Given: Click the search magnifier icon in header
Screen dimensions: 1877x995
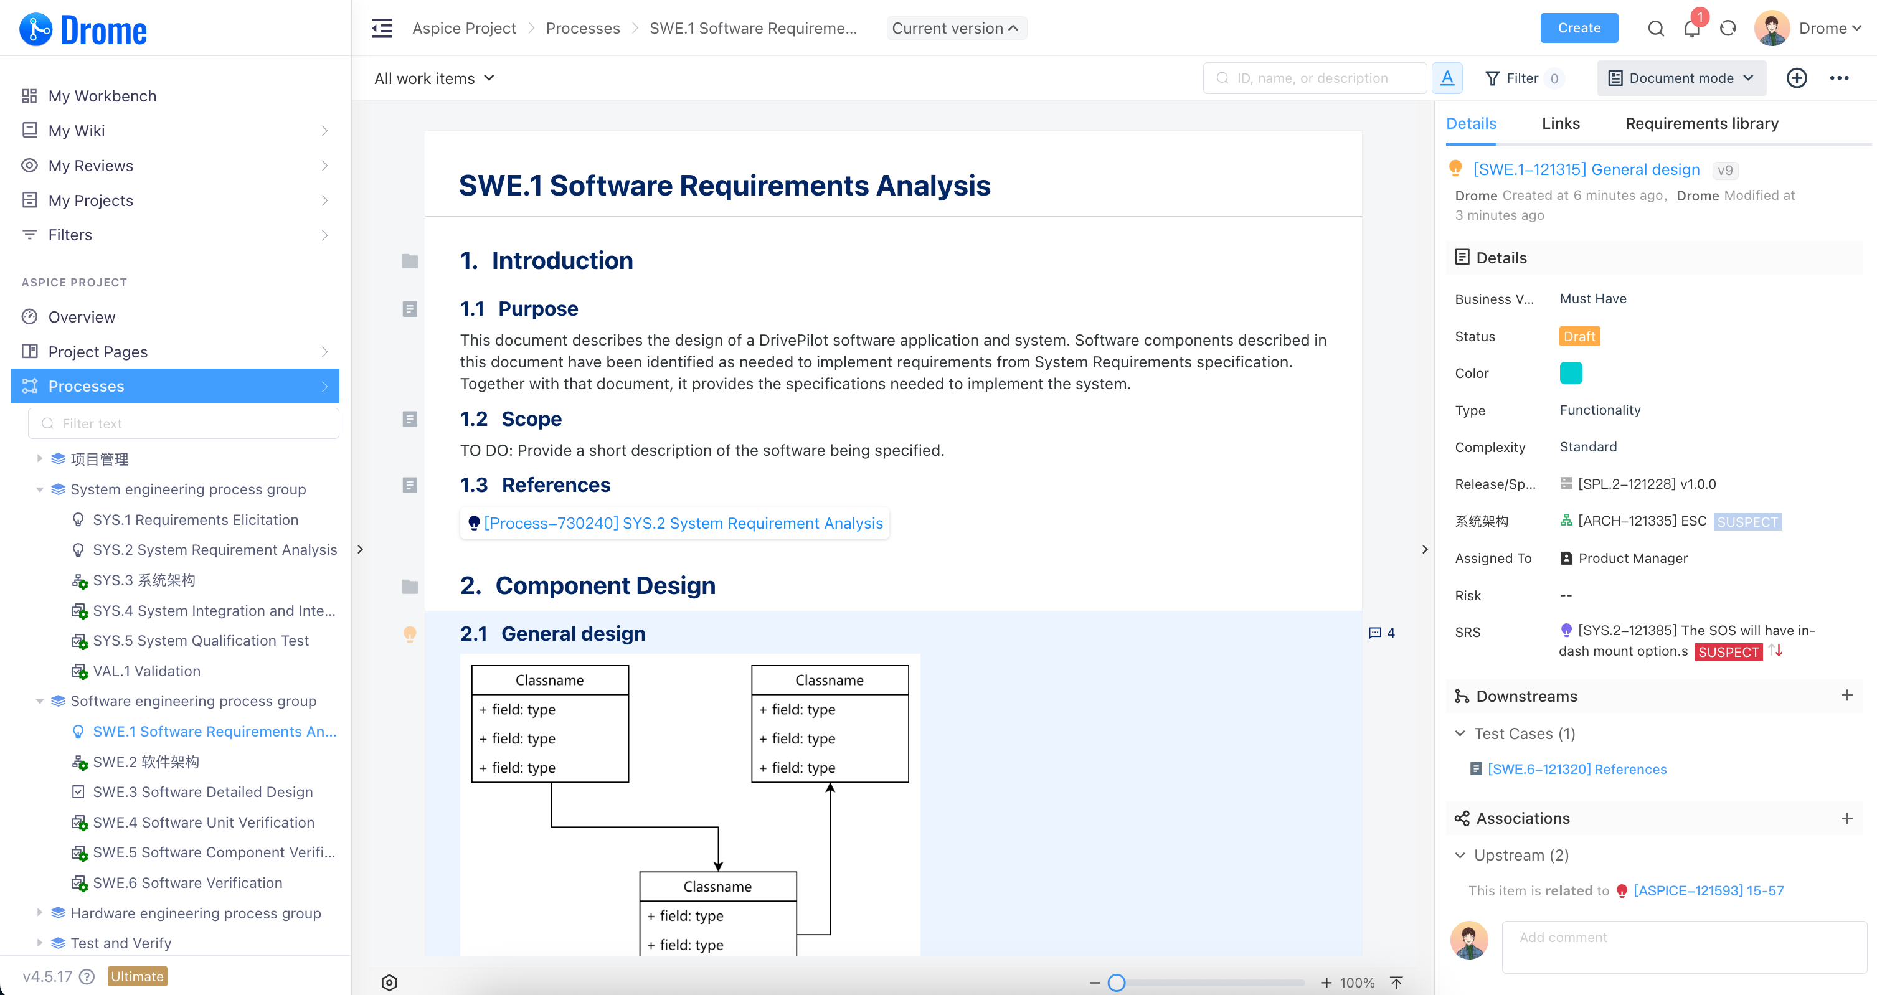Looking at the screenshot, I should tap(1655, 29).
